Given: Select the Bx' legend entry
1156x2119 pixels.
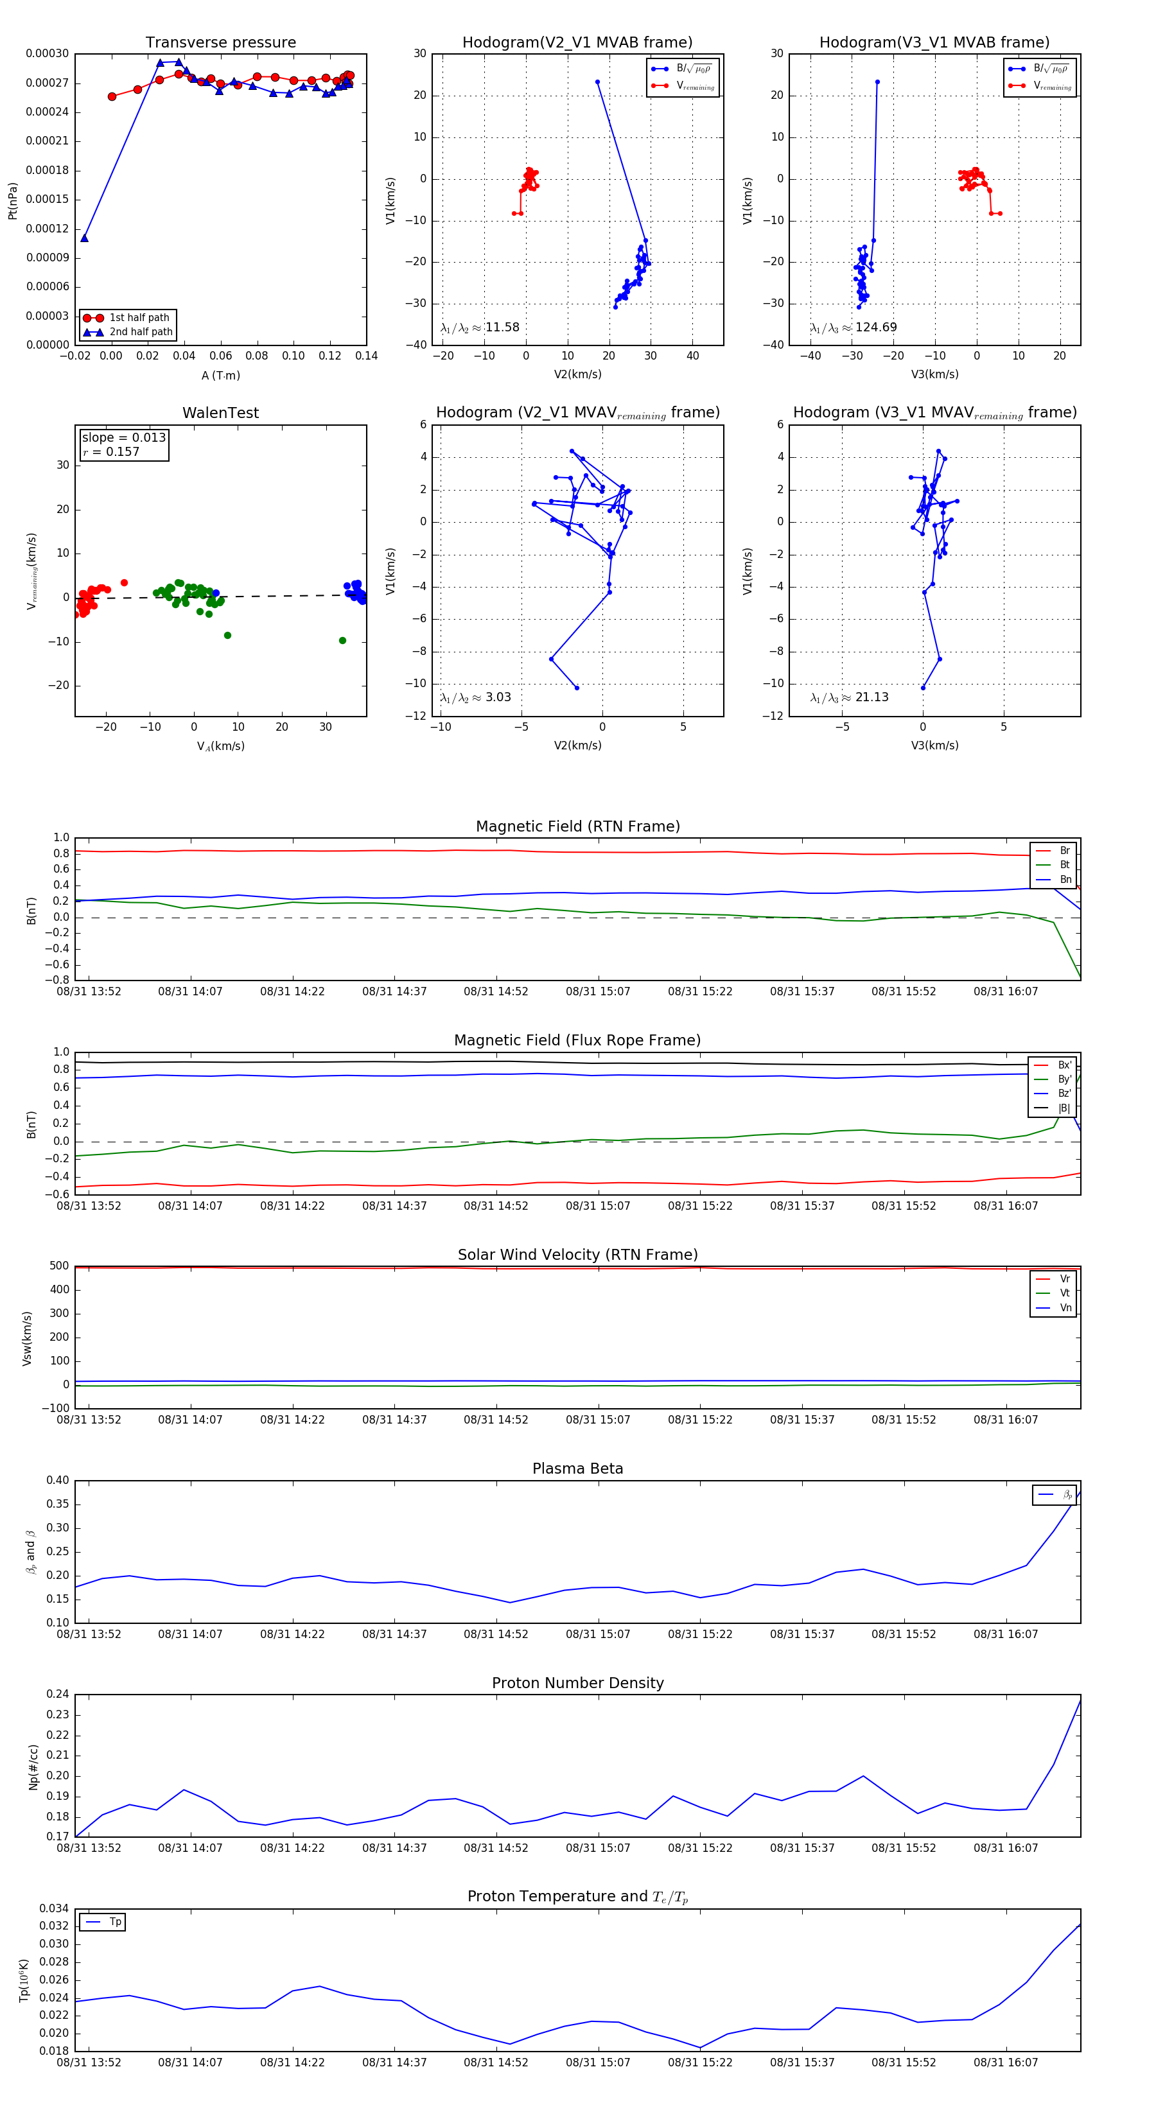Looking at the screenshot, I should (x=1053, y=1065).
